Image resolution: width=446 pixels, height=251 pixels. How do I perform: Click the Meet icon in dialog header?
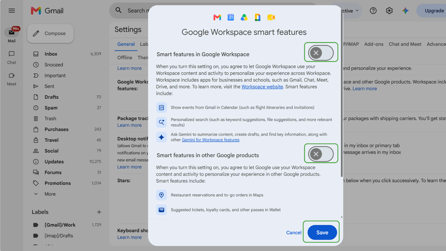(x=271, y=17)
